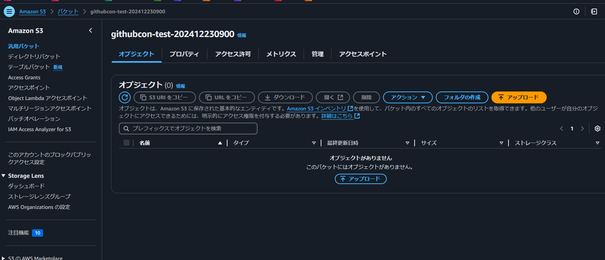
Task: Click page number 1 in pagination
Action: click(x=572, y=129)
